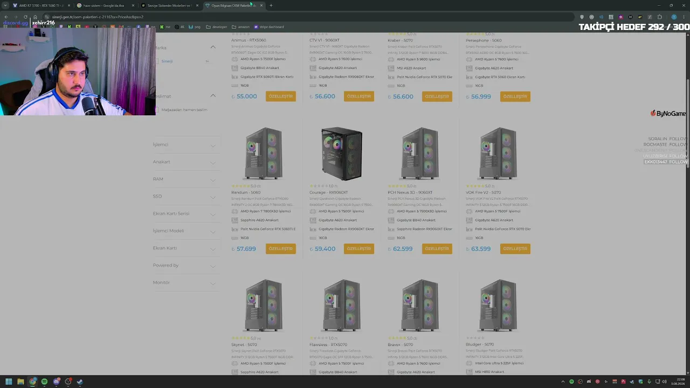Close the 'hazır sistem - Google'da Ara' tab
This screenshot has height=388, width=690.
click(133, 5)
